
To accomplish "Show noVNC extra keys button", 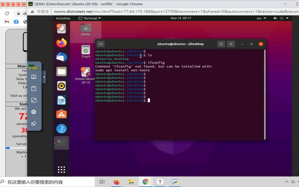I will (34, 77).
